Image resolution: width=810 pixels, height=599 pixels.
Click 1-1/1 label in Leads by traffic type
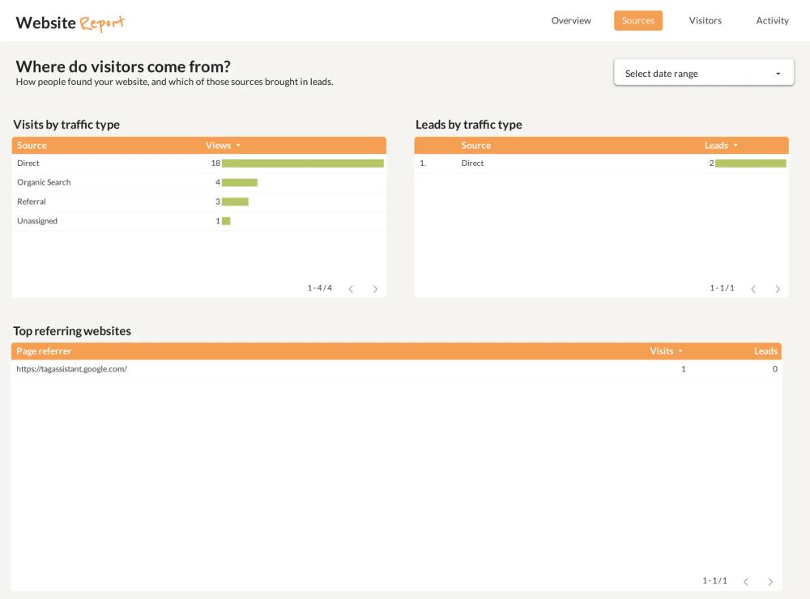pos(722,288)
